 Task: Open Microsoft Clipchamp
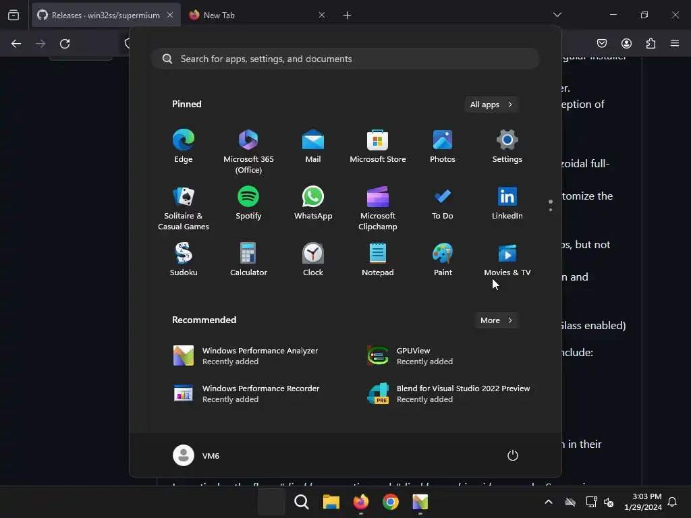tap(378, 208)
